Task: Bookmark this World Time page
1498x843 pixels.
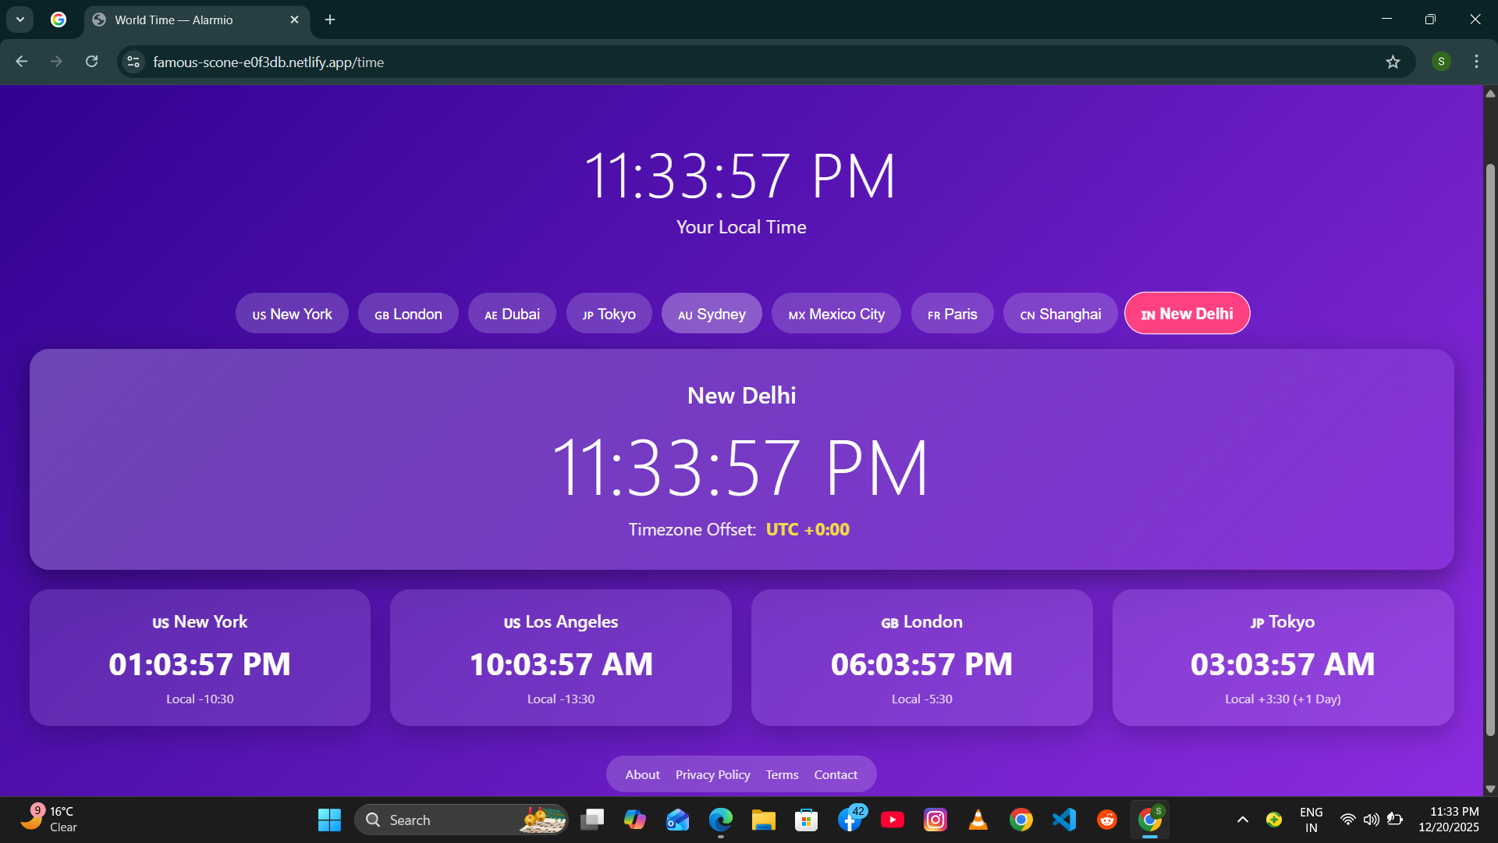Action: [1394, 62]
